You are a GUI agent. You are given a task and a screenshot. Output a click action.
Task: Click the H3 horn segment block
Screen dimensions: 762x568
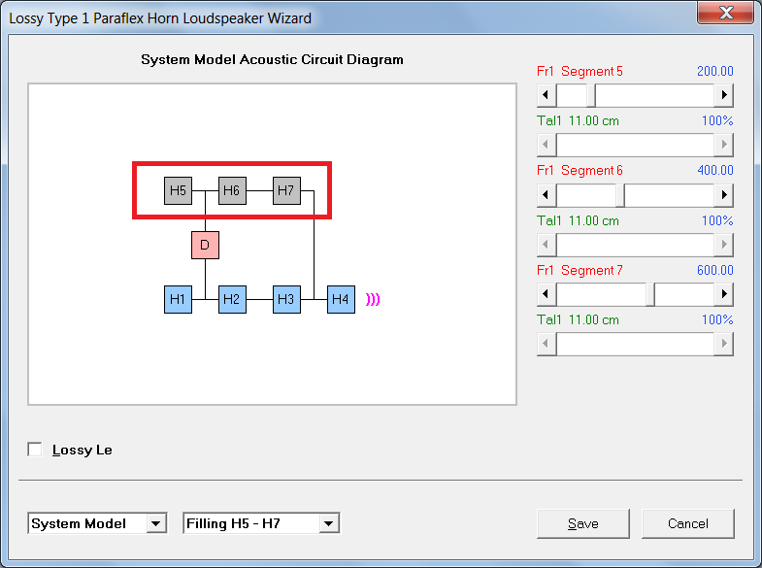pos(286,299)
